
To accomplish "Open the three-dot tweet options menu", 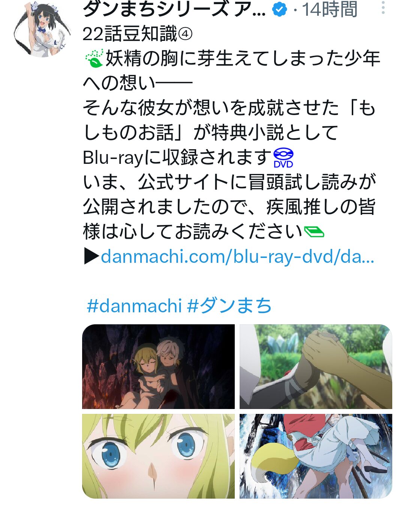I will [383, 7].
